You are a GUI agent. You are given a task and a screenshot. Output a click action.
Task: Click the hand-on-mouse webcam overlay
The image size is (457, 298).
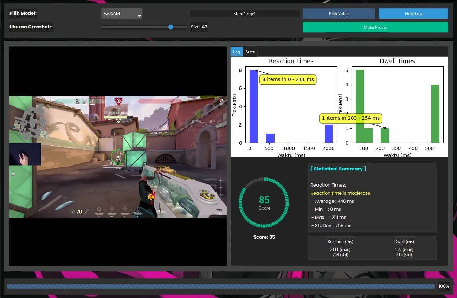pyautogui.click(x=25, y=154)
